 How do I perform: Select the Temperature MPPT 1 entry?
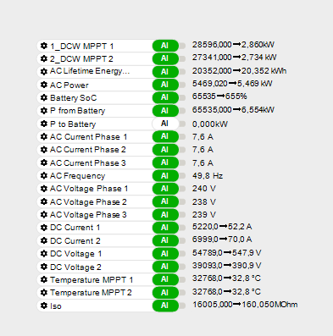tap(92, 280)
